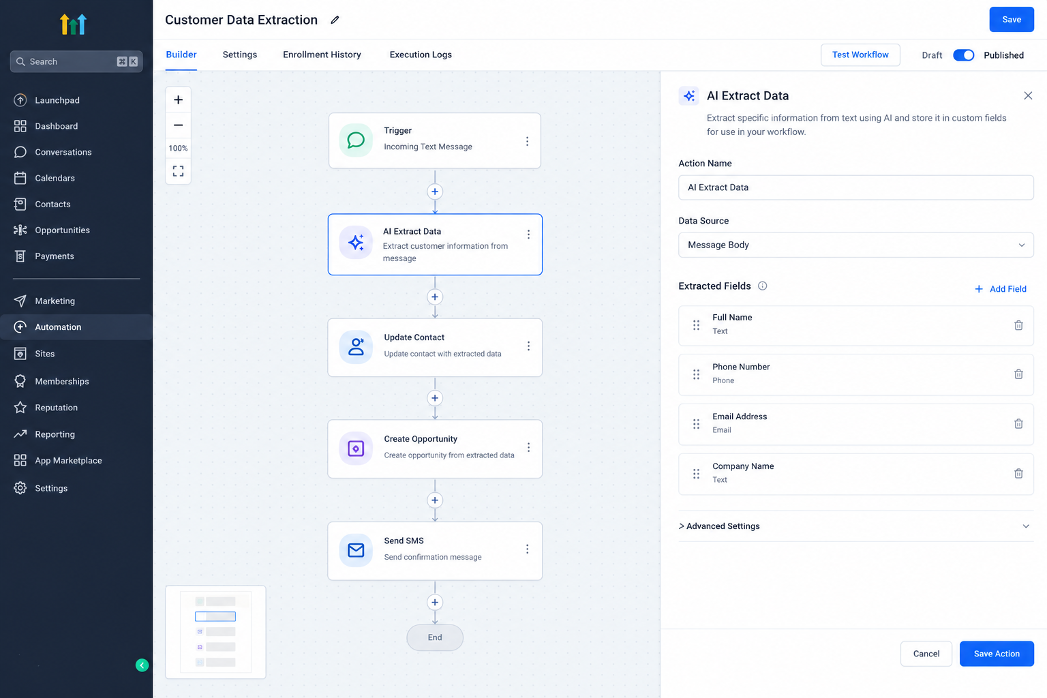Click Extracted Fields info icon

[x=763, y=286]
